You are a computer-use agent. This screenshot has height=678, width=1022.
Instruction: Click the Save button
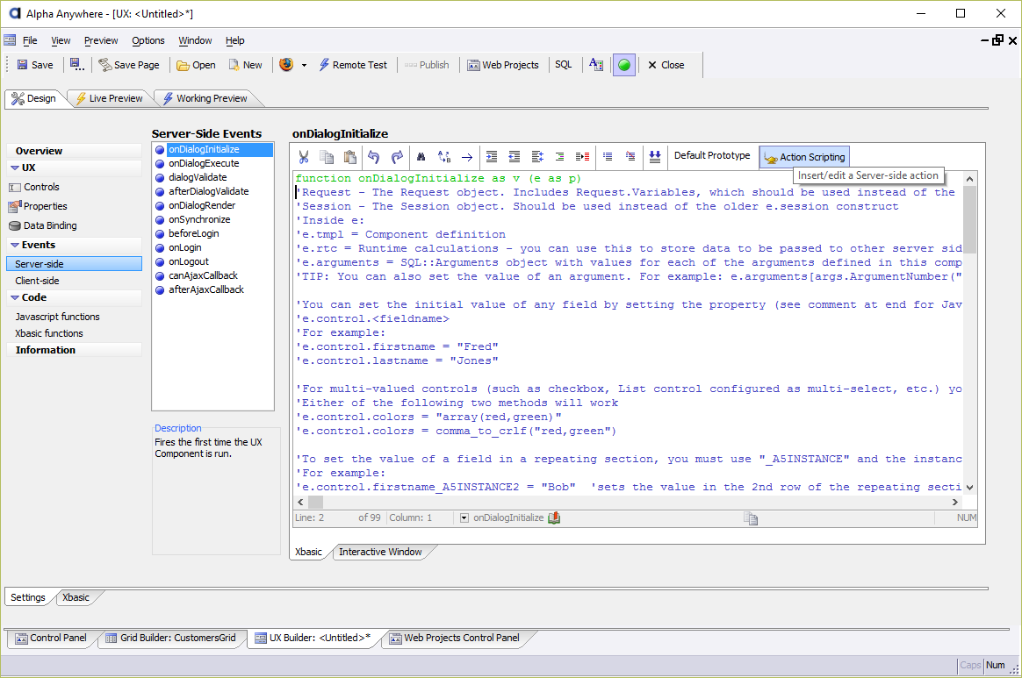35,65
